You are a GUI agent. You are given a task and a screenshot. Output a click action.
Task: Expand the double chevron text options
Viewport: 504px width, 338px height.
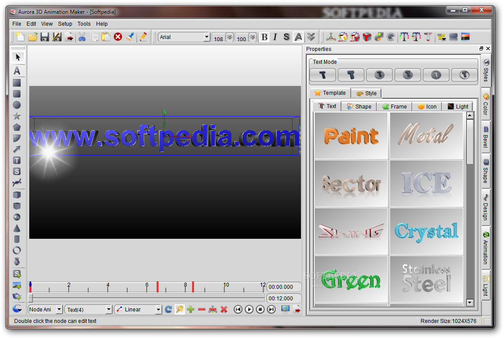pyautogui.click(x=311, y=37)
